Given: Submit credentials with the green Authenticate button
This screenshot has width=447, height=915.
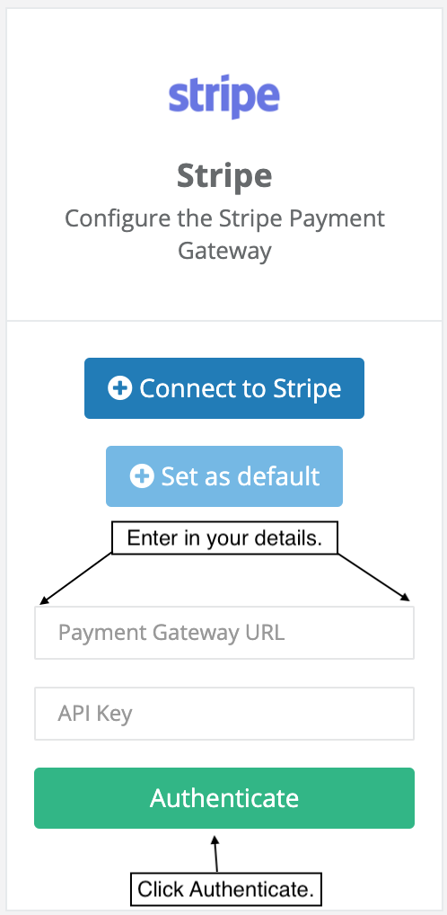Looking at the screenshot, I should (224, 798).
